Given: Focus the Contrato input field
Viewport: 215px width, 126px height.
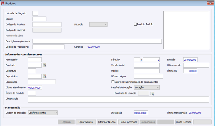Looking at the screenshot, I should click(35, 65).
